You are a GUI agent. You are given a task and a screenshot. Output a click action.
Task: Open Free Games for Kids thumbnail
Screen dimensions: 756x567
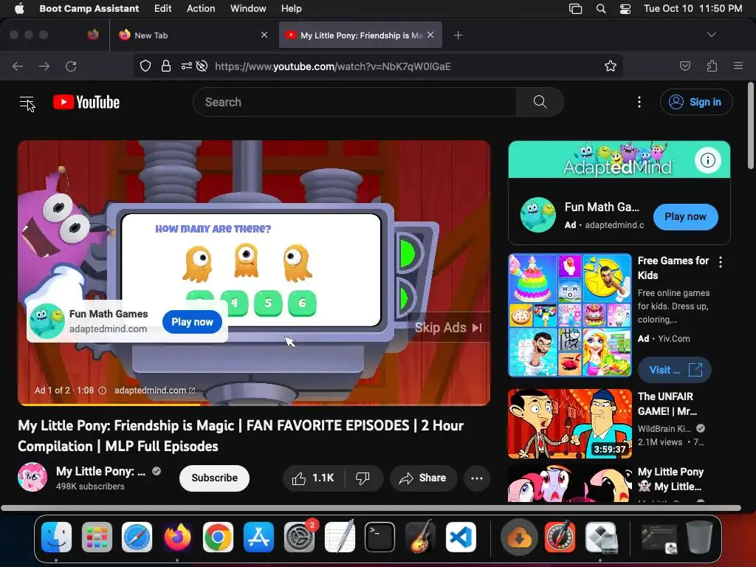pyautogui.click(x=570, y=315)
